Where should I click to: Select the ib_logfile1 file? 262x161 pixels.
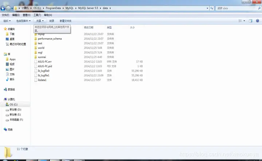point(43,75)
